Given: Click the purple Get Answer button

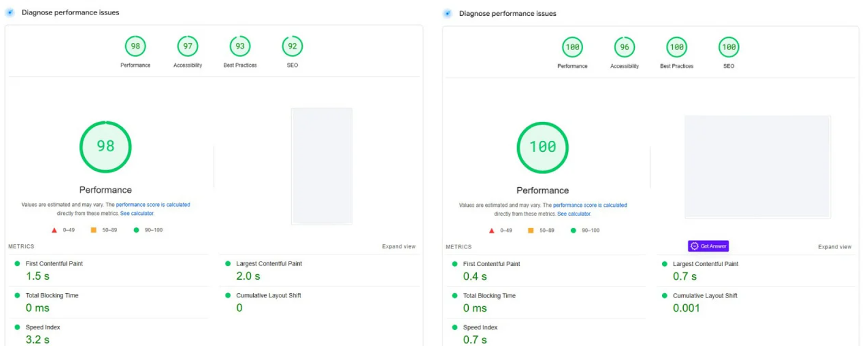Looking at the screenshot, I should coord(708,246).
